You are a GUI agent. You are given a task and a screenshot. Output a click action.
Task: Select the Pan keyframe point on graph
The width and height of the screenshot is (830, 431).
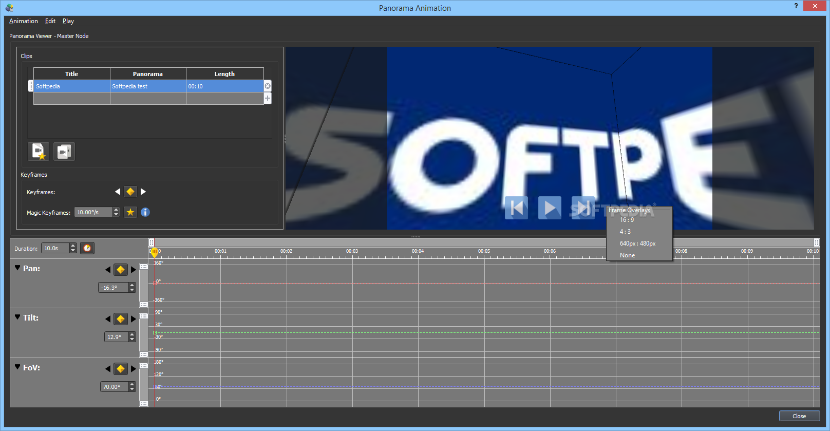[155, 283]
